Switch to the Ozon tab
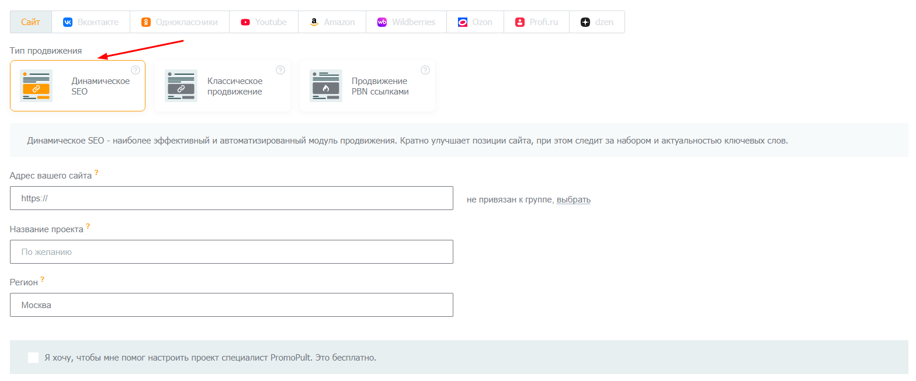 pyautogui.click(x=475, y=22)
